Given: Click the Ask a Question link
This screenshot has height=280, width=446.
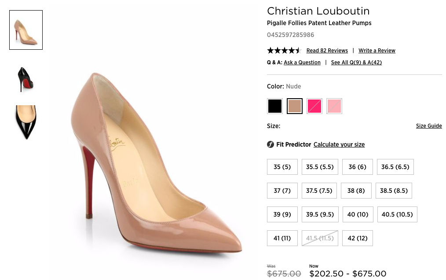Looking at the screenshot, I should [x=302, y=63].
